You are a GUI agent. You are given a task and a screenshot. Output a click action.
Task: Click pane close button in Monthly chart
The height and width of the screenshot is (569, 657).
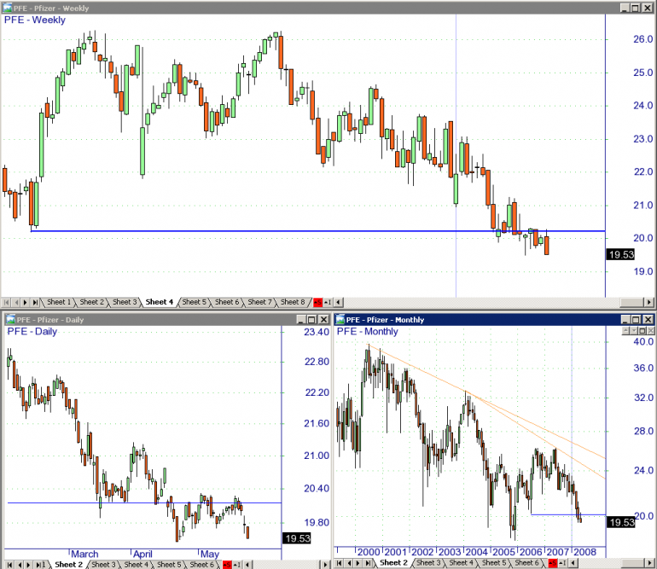pos(650,331)
